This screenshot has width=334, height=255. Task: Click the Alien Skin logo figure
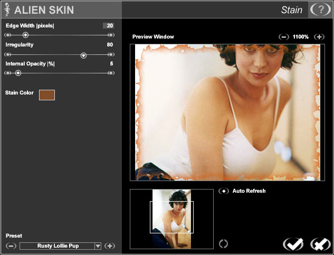point(7,10)
